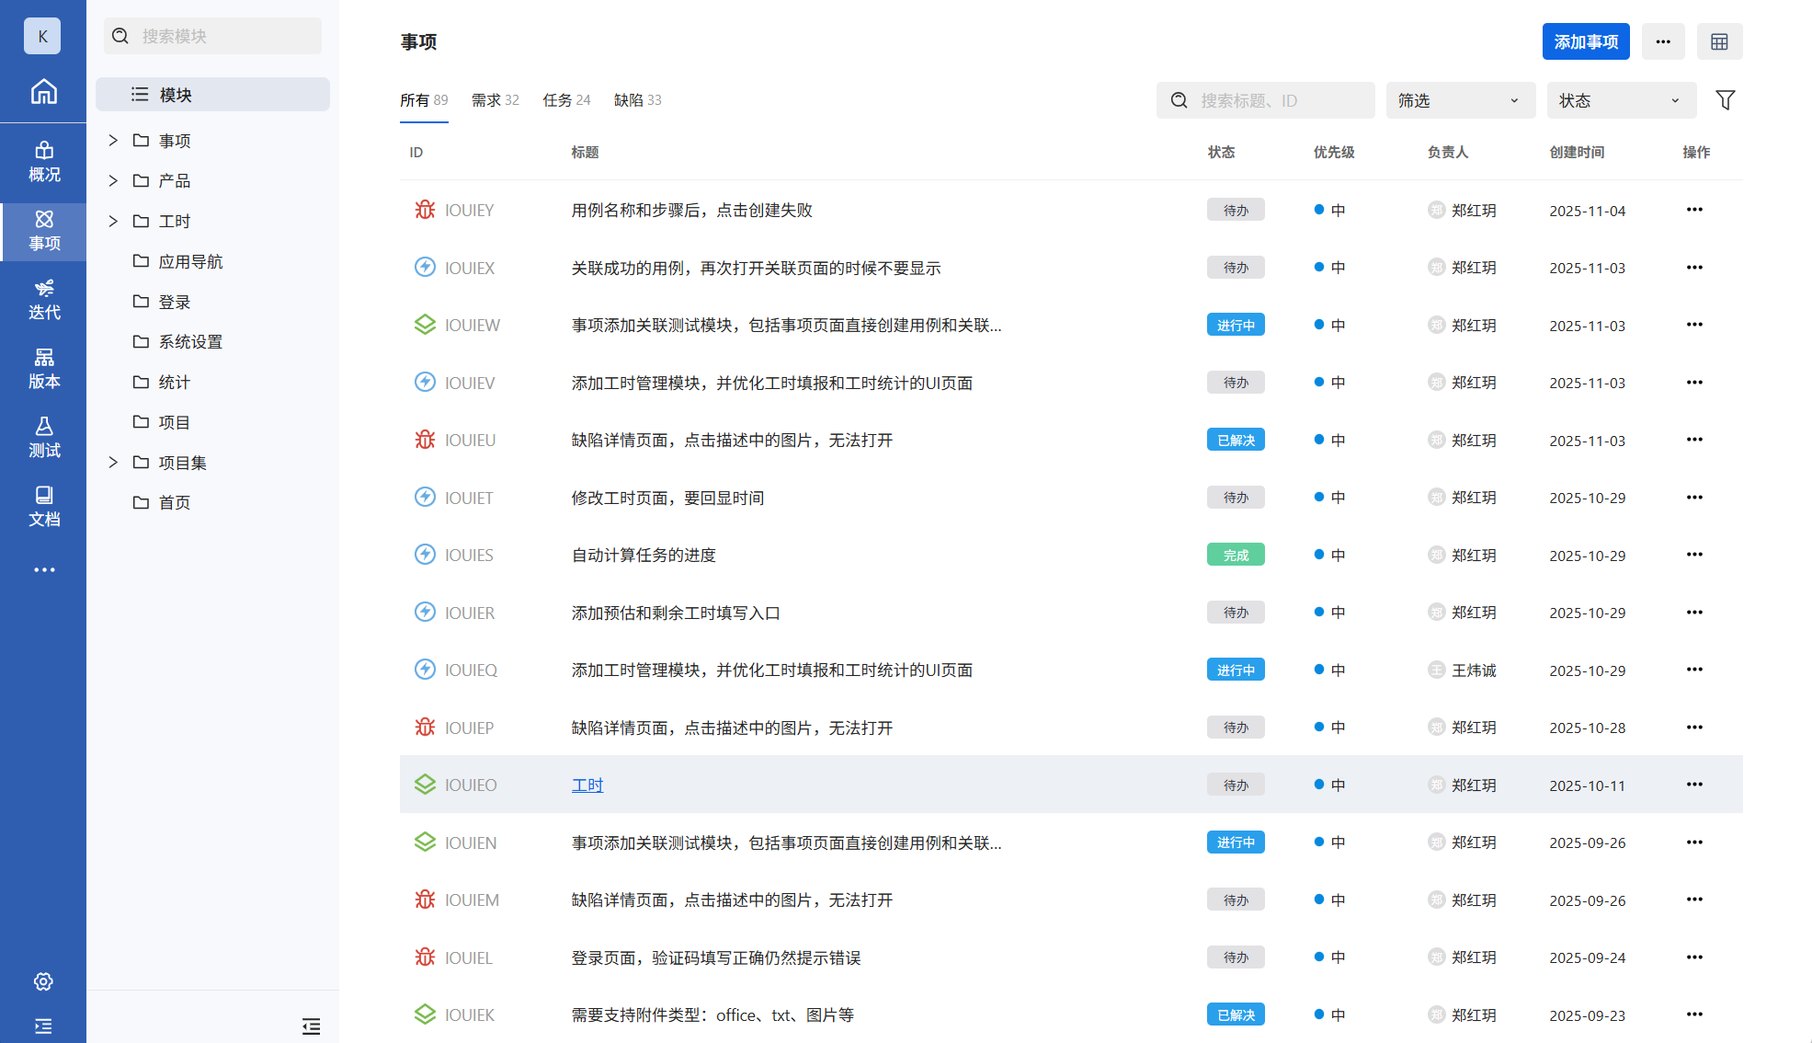Click the 添加事项 button
This screenshot has width=1812, height=1043.
(1585, 41)
